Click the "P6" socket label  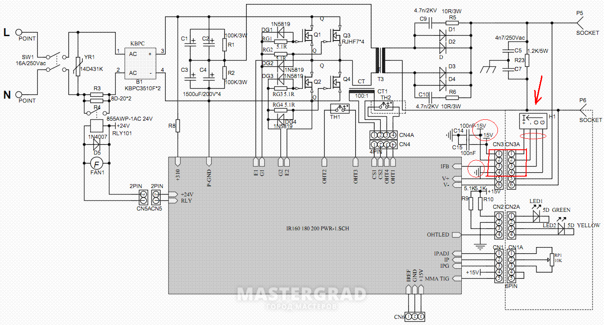tap(582, 101)
